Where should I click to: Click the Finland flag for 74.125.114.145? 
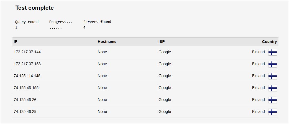(273, 76)
